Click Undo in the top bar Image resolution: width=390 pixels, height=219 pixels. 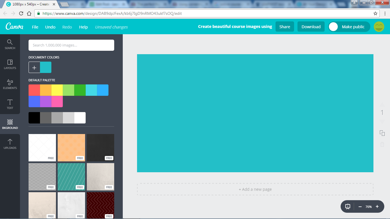pos(50,27)
